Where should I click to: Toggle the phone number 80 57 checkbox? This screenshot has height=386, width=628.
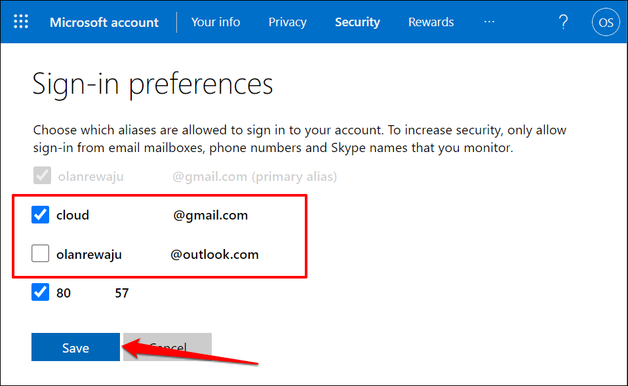click(x=41, y=292)
